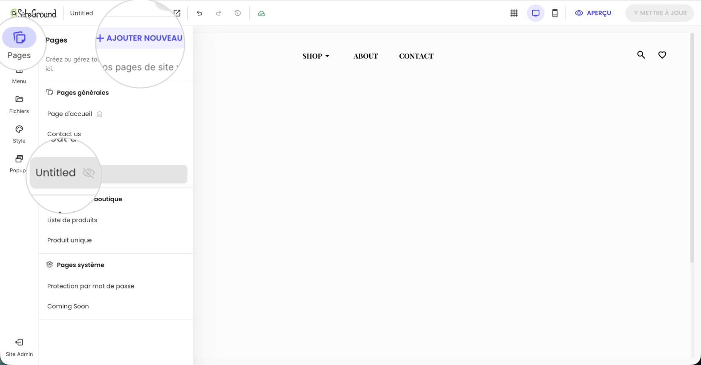Click Ajouter nouveau to add page
701x365 pixels.
pyautogui.click(x=139, y=38)
